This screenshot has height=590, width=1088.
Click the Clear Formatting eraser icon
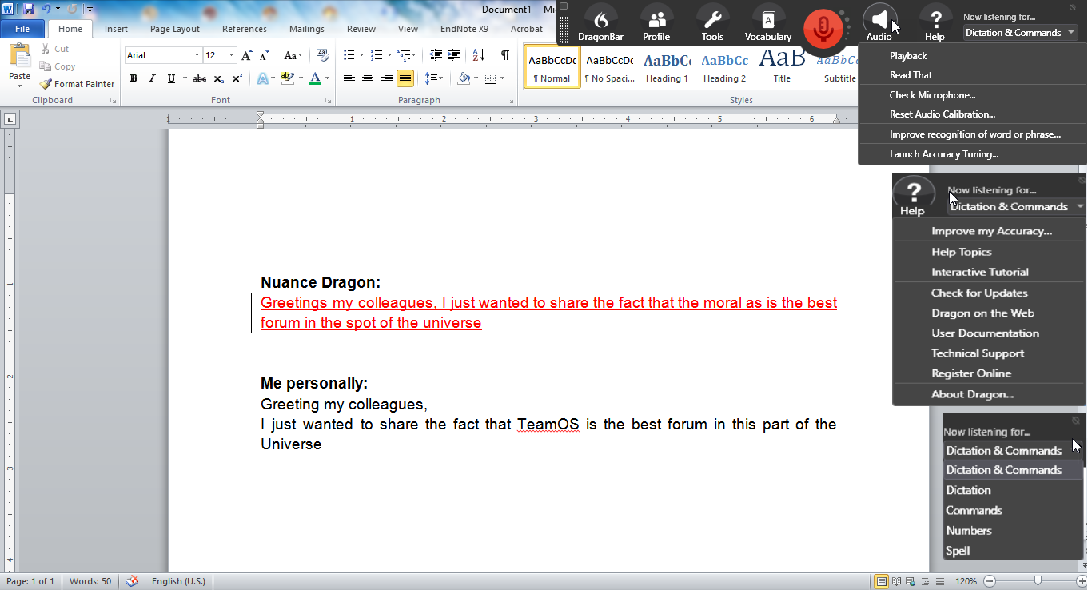point(323,55)
